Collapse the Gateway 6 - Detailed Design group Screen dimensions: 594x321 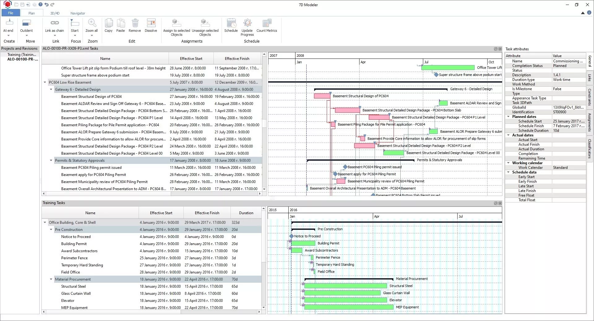51,90
